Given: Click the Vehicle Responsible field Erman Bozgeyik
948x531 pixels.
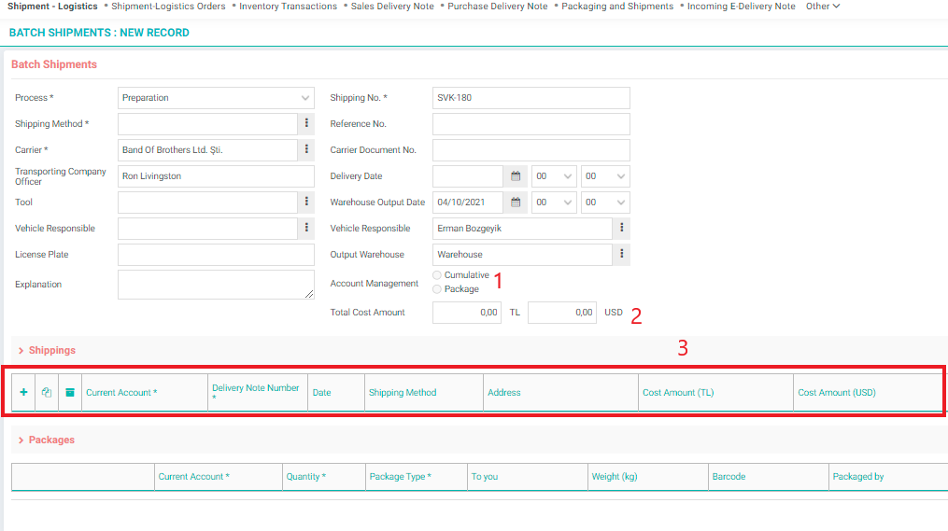Looking at the screenshot, I should (x=522, y=229).
